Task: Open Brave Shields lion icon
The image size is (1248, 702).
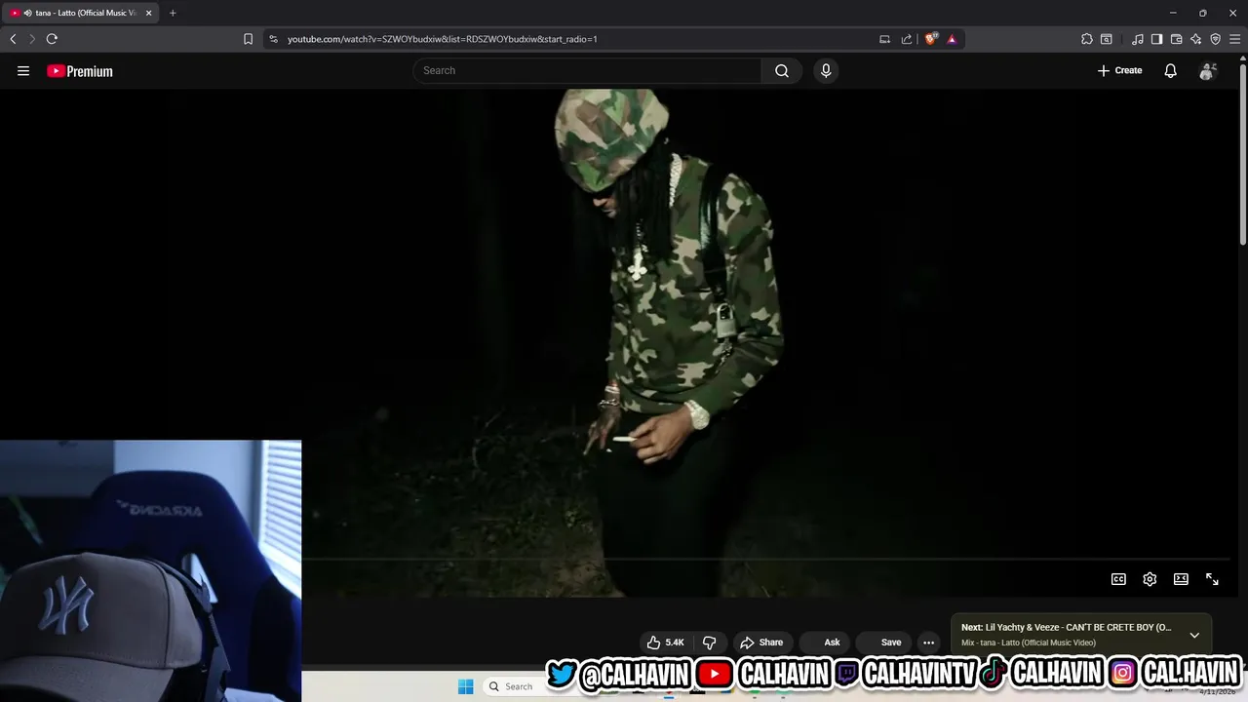Action: [x=931, y=39]
